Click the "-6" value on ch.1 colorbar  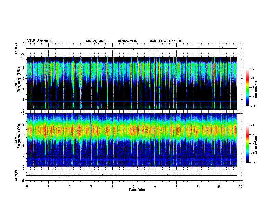253,69
